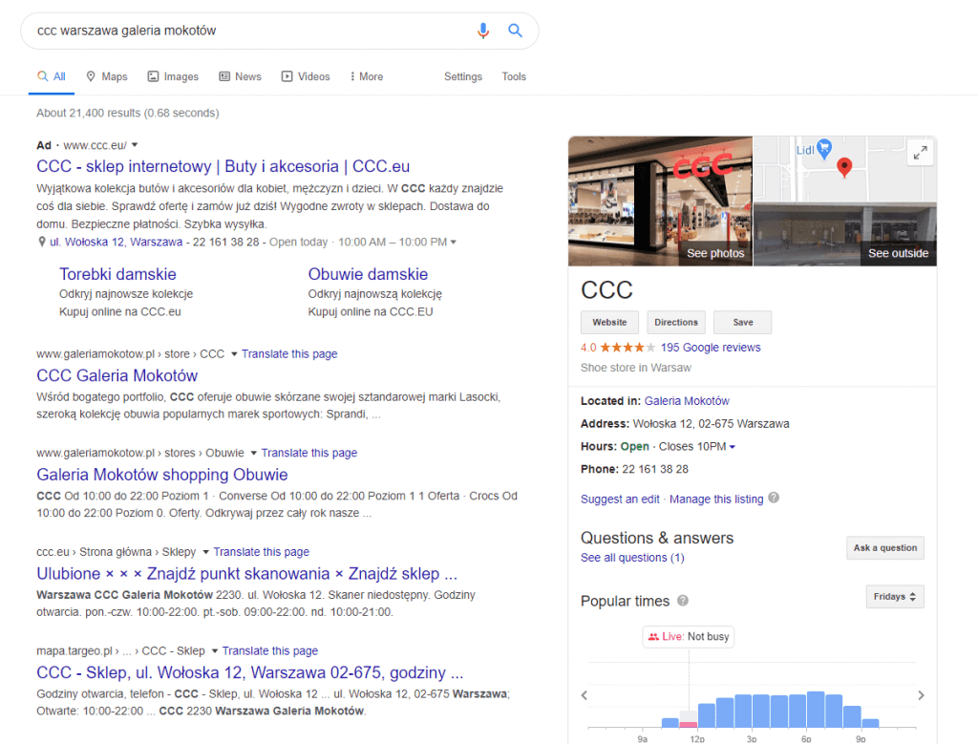Image resolution: width=978 pixels, height=744 pixels.
Task: Open the Obuwie damskie sitelink
Action: point(368,274)
